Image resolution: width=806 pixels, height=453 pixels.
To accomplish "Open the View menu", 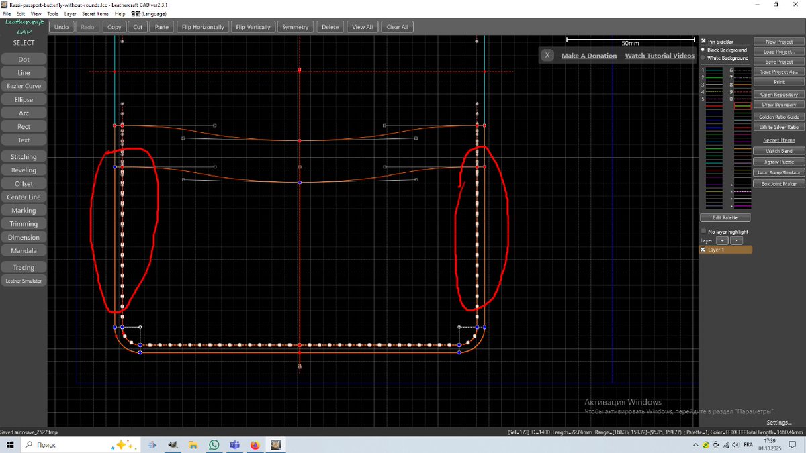I will [36, 13].
